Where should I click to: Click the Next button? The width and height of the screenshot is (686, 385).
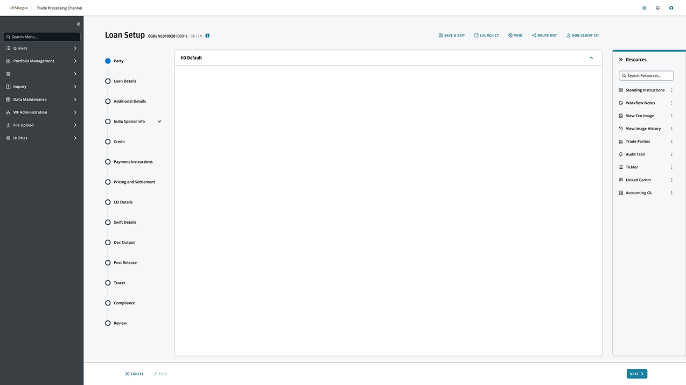[x=637, y=374]
